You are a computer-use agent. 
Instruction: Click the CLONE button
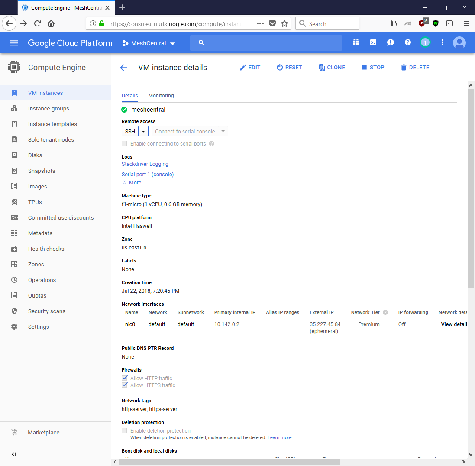pyautogui.click(x=332, y=68)
